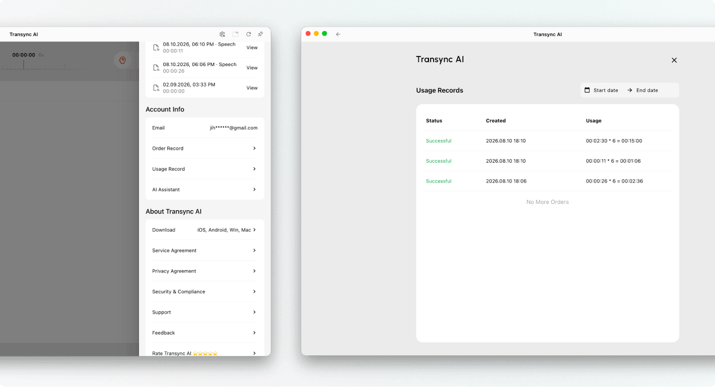Click the Usage column header
This screenshot has width=715, height=387.
(x=593, y=121)
